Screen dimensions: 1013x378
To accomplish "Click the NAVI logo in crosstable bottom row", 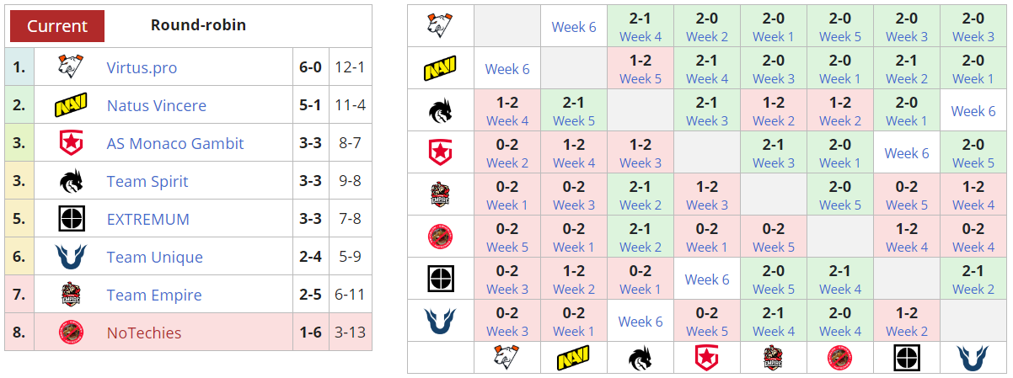I will (573, 358).
